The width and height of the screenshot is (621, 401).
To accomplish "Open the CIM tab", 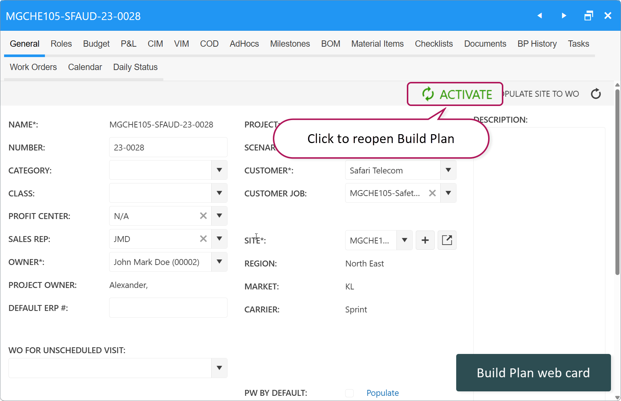I will (155, 44).
